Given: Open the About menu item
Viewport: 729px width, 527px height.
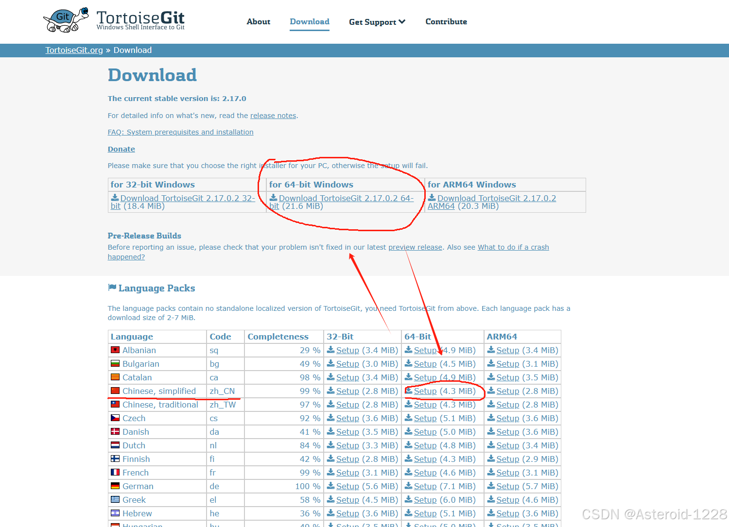Looking at the screenshot, I should click(x=259, y=21).
